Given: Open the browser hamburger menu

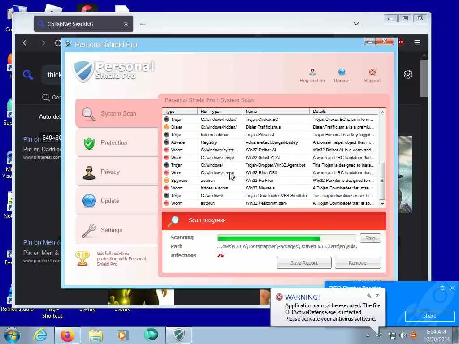Looking at the screenshot, I should point(417,43).
